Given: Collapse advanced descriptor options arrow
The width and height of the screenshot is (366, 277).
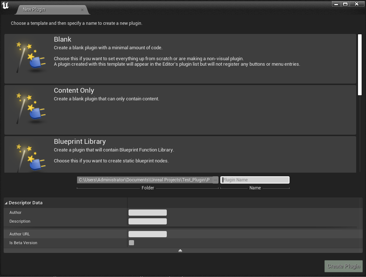Looking at the screenshot, I should point(180,251).
